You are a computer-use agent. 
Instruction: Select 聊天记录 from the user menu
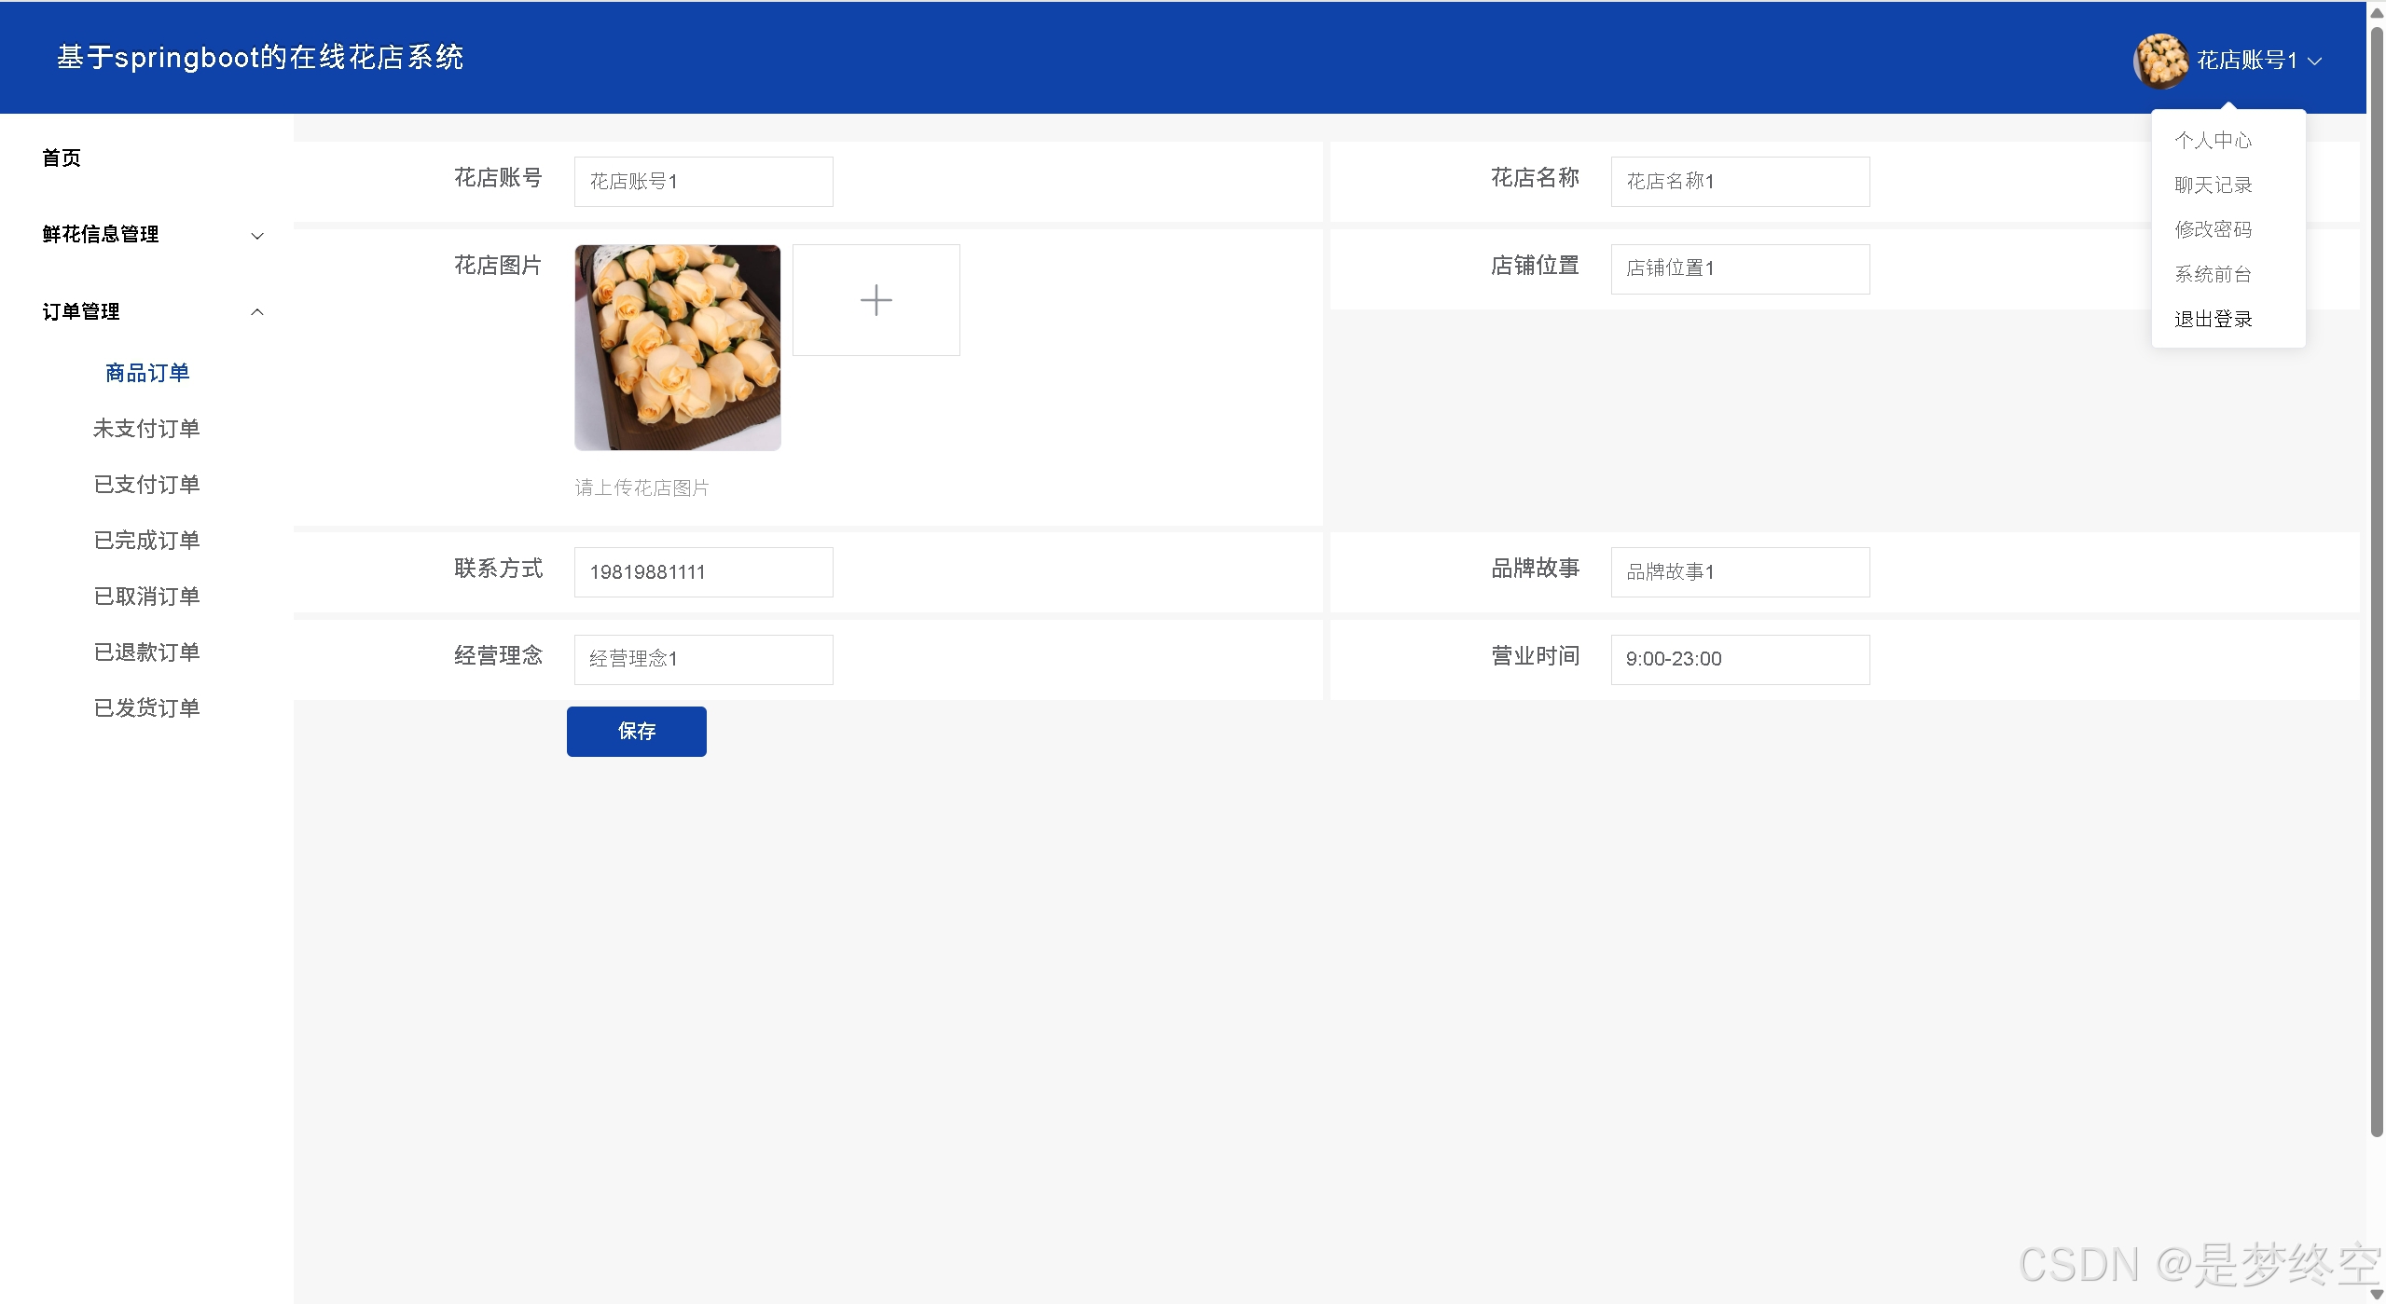point(2214,184)
